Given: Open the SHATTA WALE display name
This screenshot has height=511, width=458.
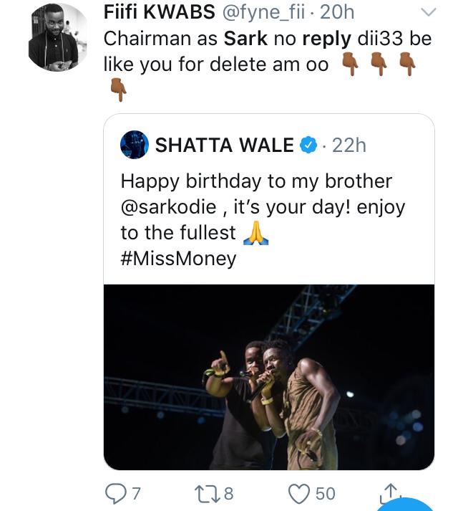Looking at the screenshot, I should pyautogui.click(x=224, y=145).
